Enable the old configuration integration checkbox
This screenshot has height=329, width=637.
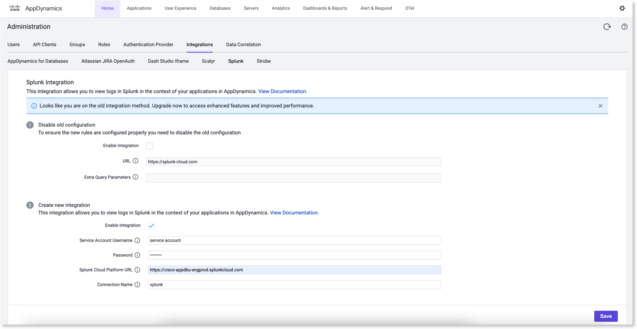[149, 146]
